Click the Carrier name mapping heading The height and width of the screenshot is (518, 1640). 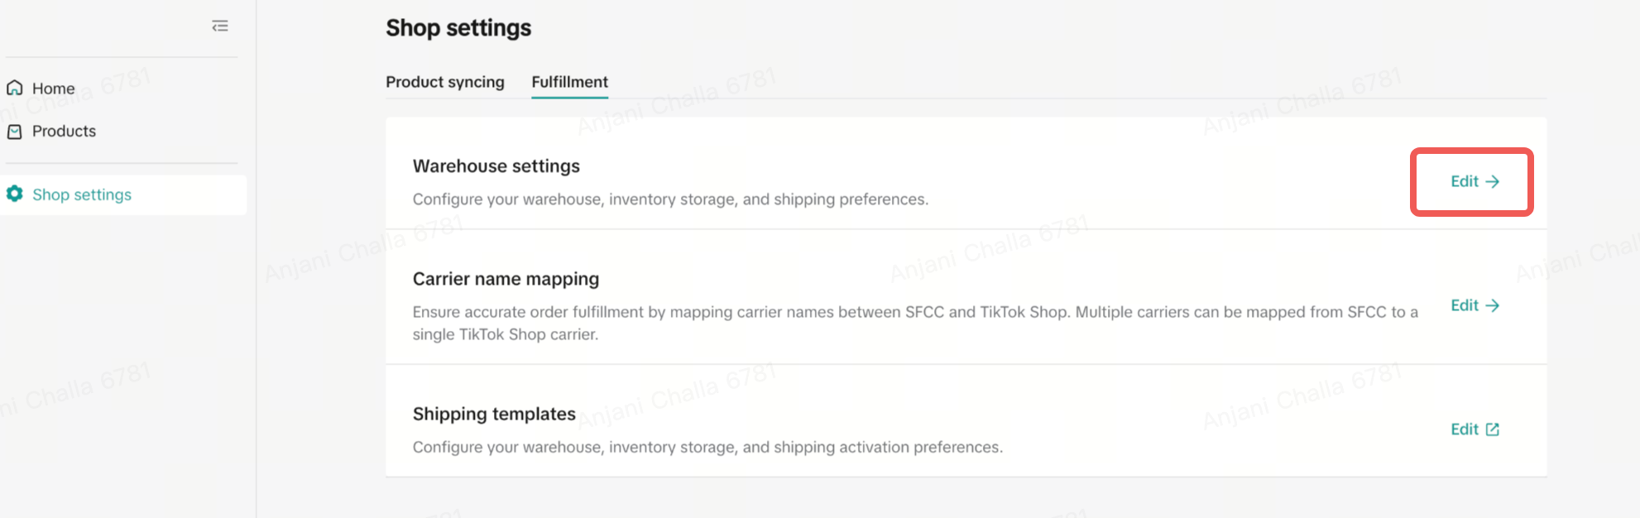[506, 279]
